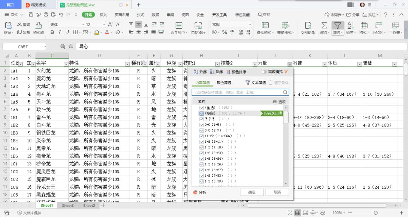Click the fx insert function icon

(x=71, y=46)
